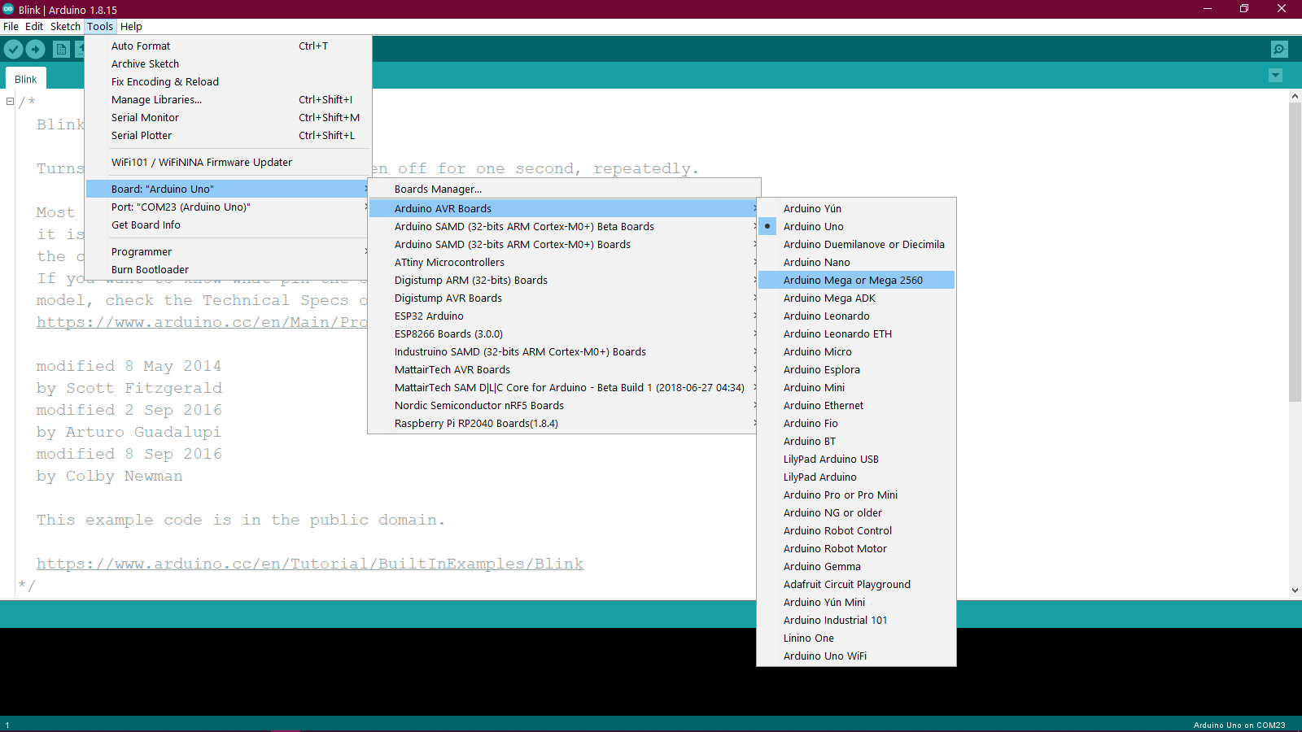Select Arduino Esplora board

pyautogui.click(x=857, y=369)
